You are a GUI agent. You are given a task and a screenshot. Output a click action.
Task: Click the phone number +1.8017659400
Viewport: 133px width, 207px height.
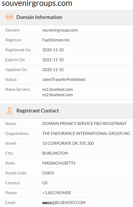point(57,193)
